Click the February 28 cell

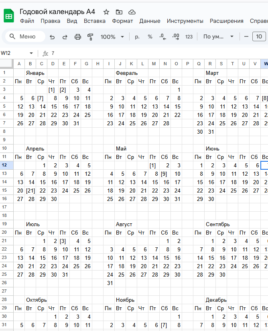tap(165, 123)
